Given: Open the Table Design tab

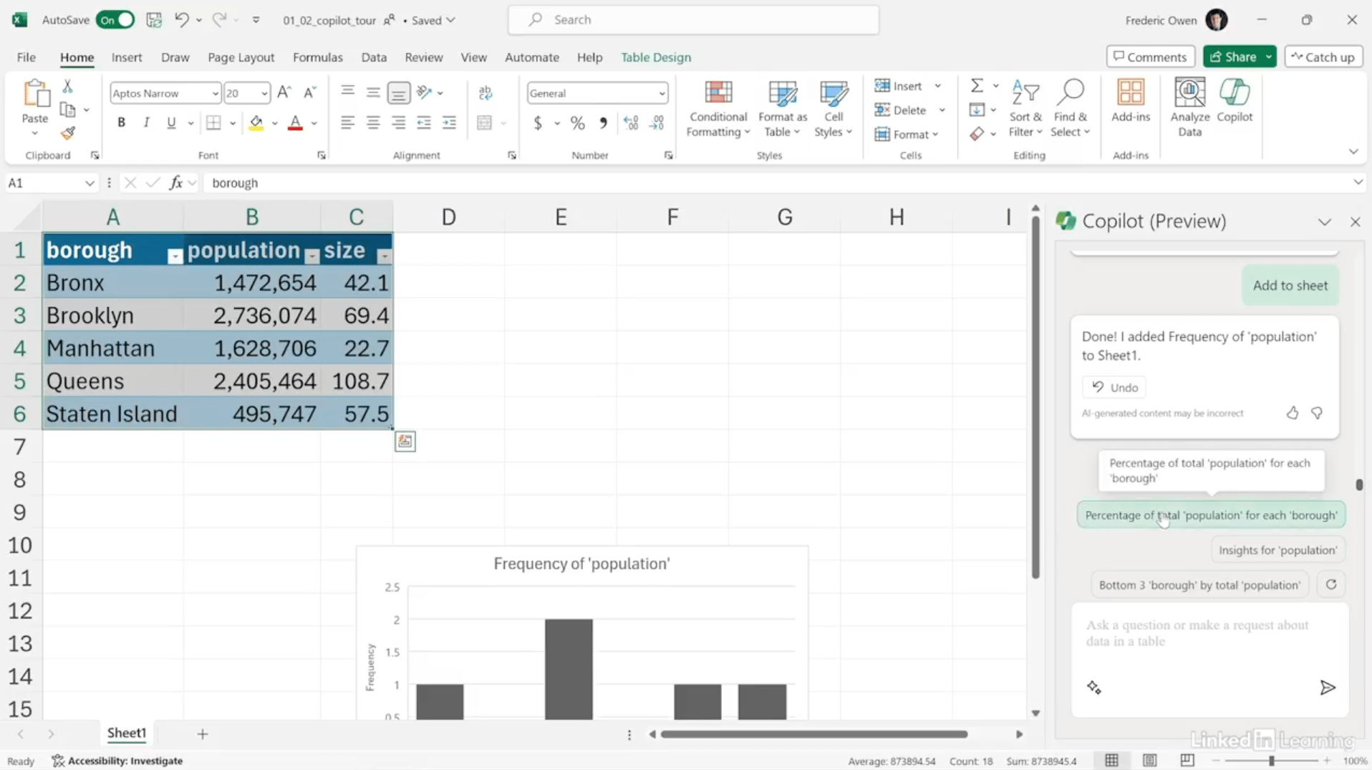Looking at the screenshot, I should coord(655,57).
